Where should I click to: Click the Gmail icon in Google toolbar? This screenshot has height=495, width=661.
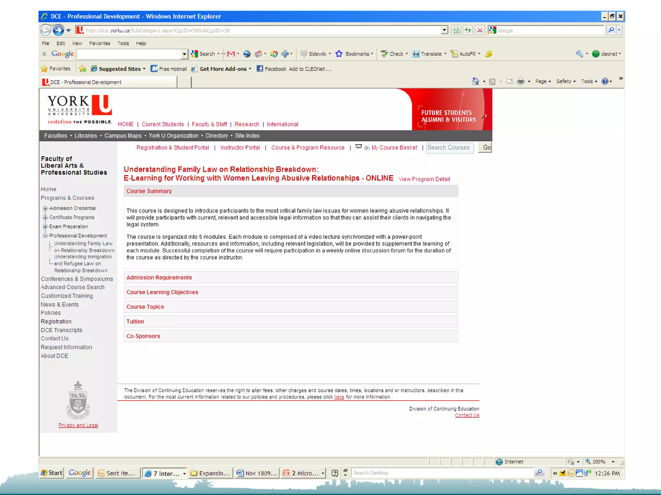(231, 54)
